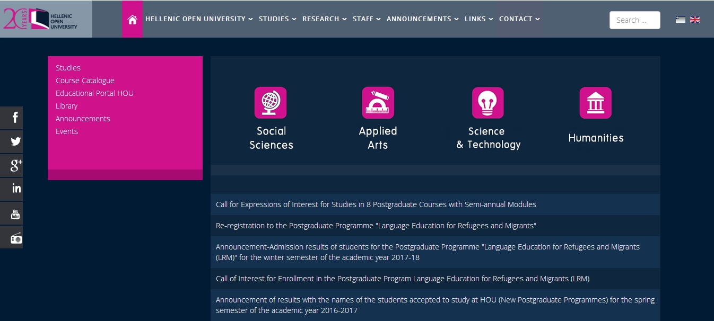714x321 pixels.
Task: Open the Social Sciences text label
Action: tap(271, 138)
